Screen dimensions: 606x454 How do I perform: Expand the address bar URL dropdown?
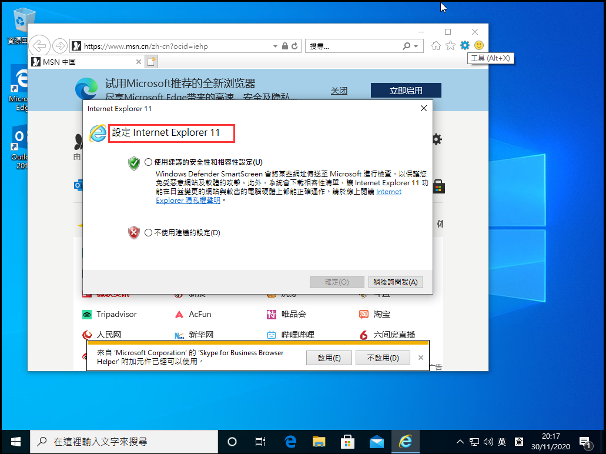tap(275, 46)
